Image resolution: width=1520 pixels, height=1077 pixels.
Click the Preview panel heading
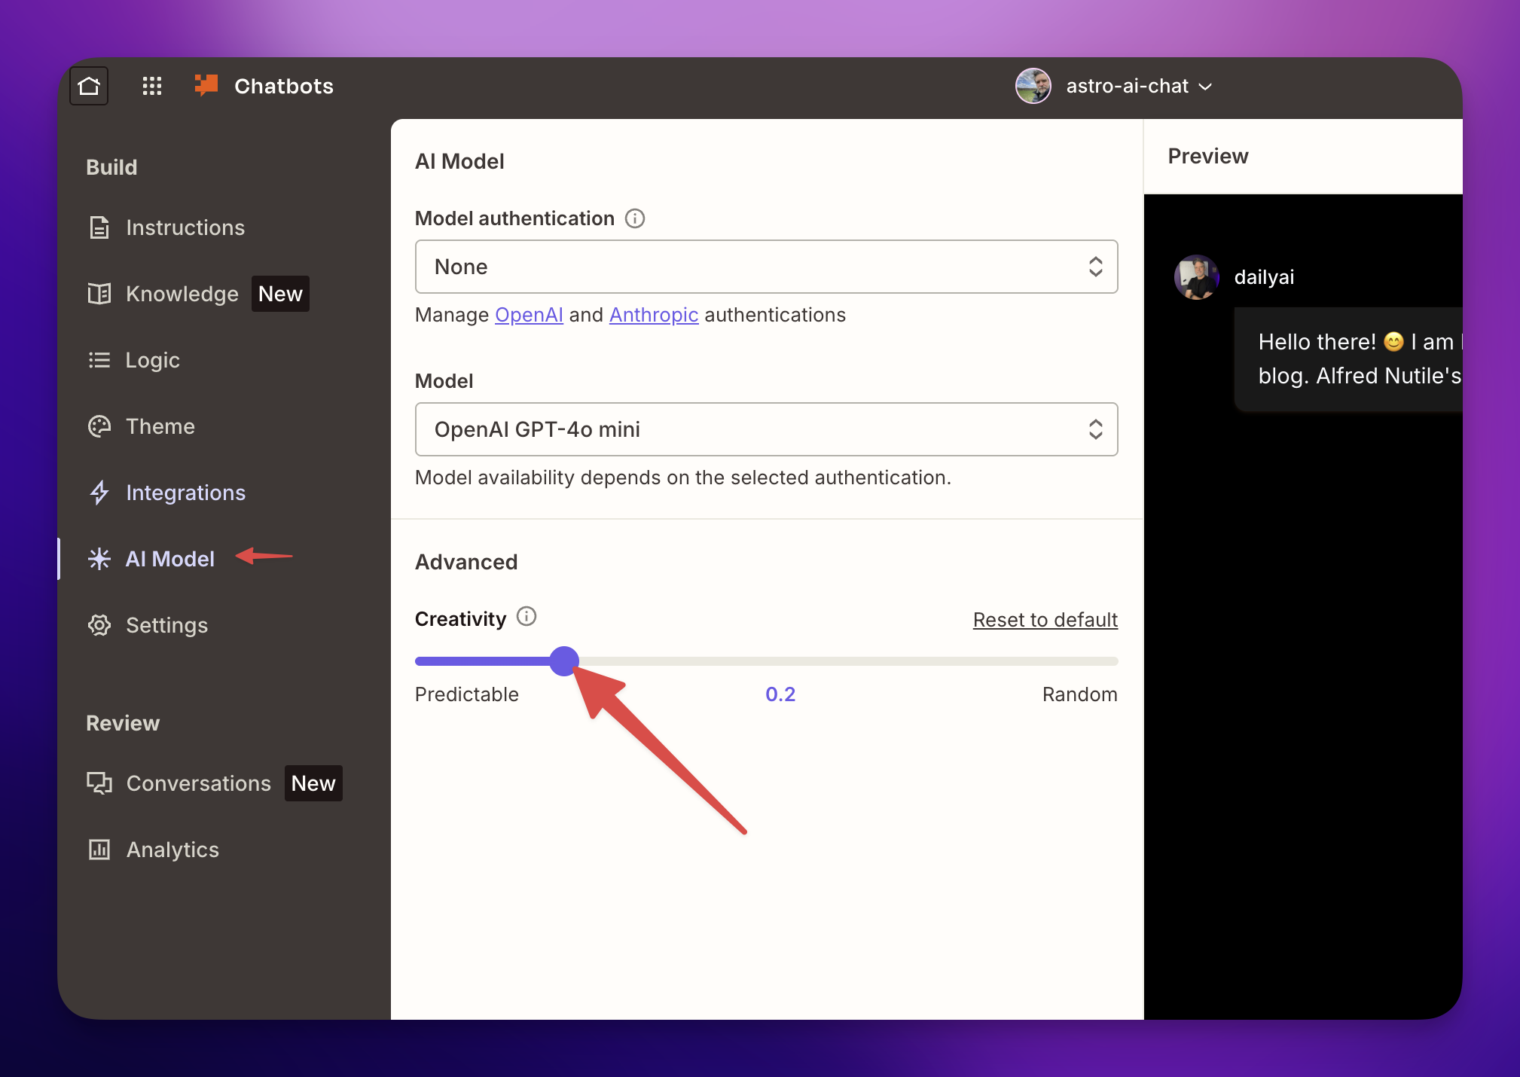1208,156
